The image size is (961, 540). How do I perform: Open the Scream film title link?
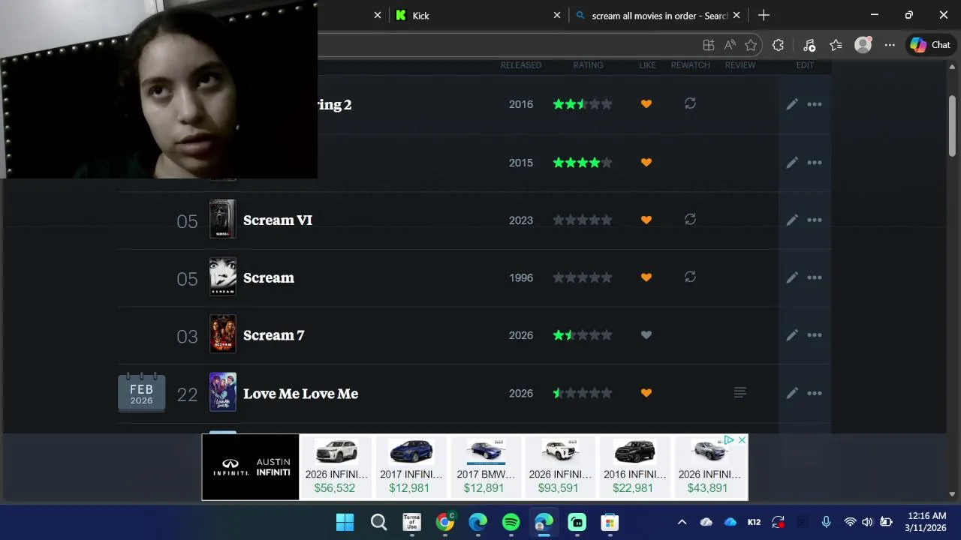[x=269, y=277]
